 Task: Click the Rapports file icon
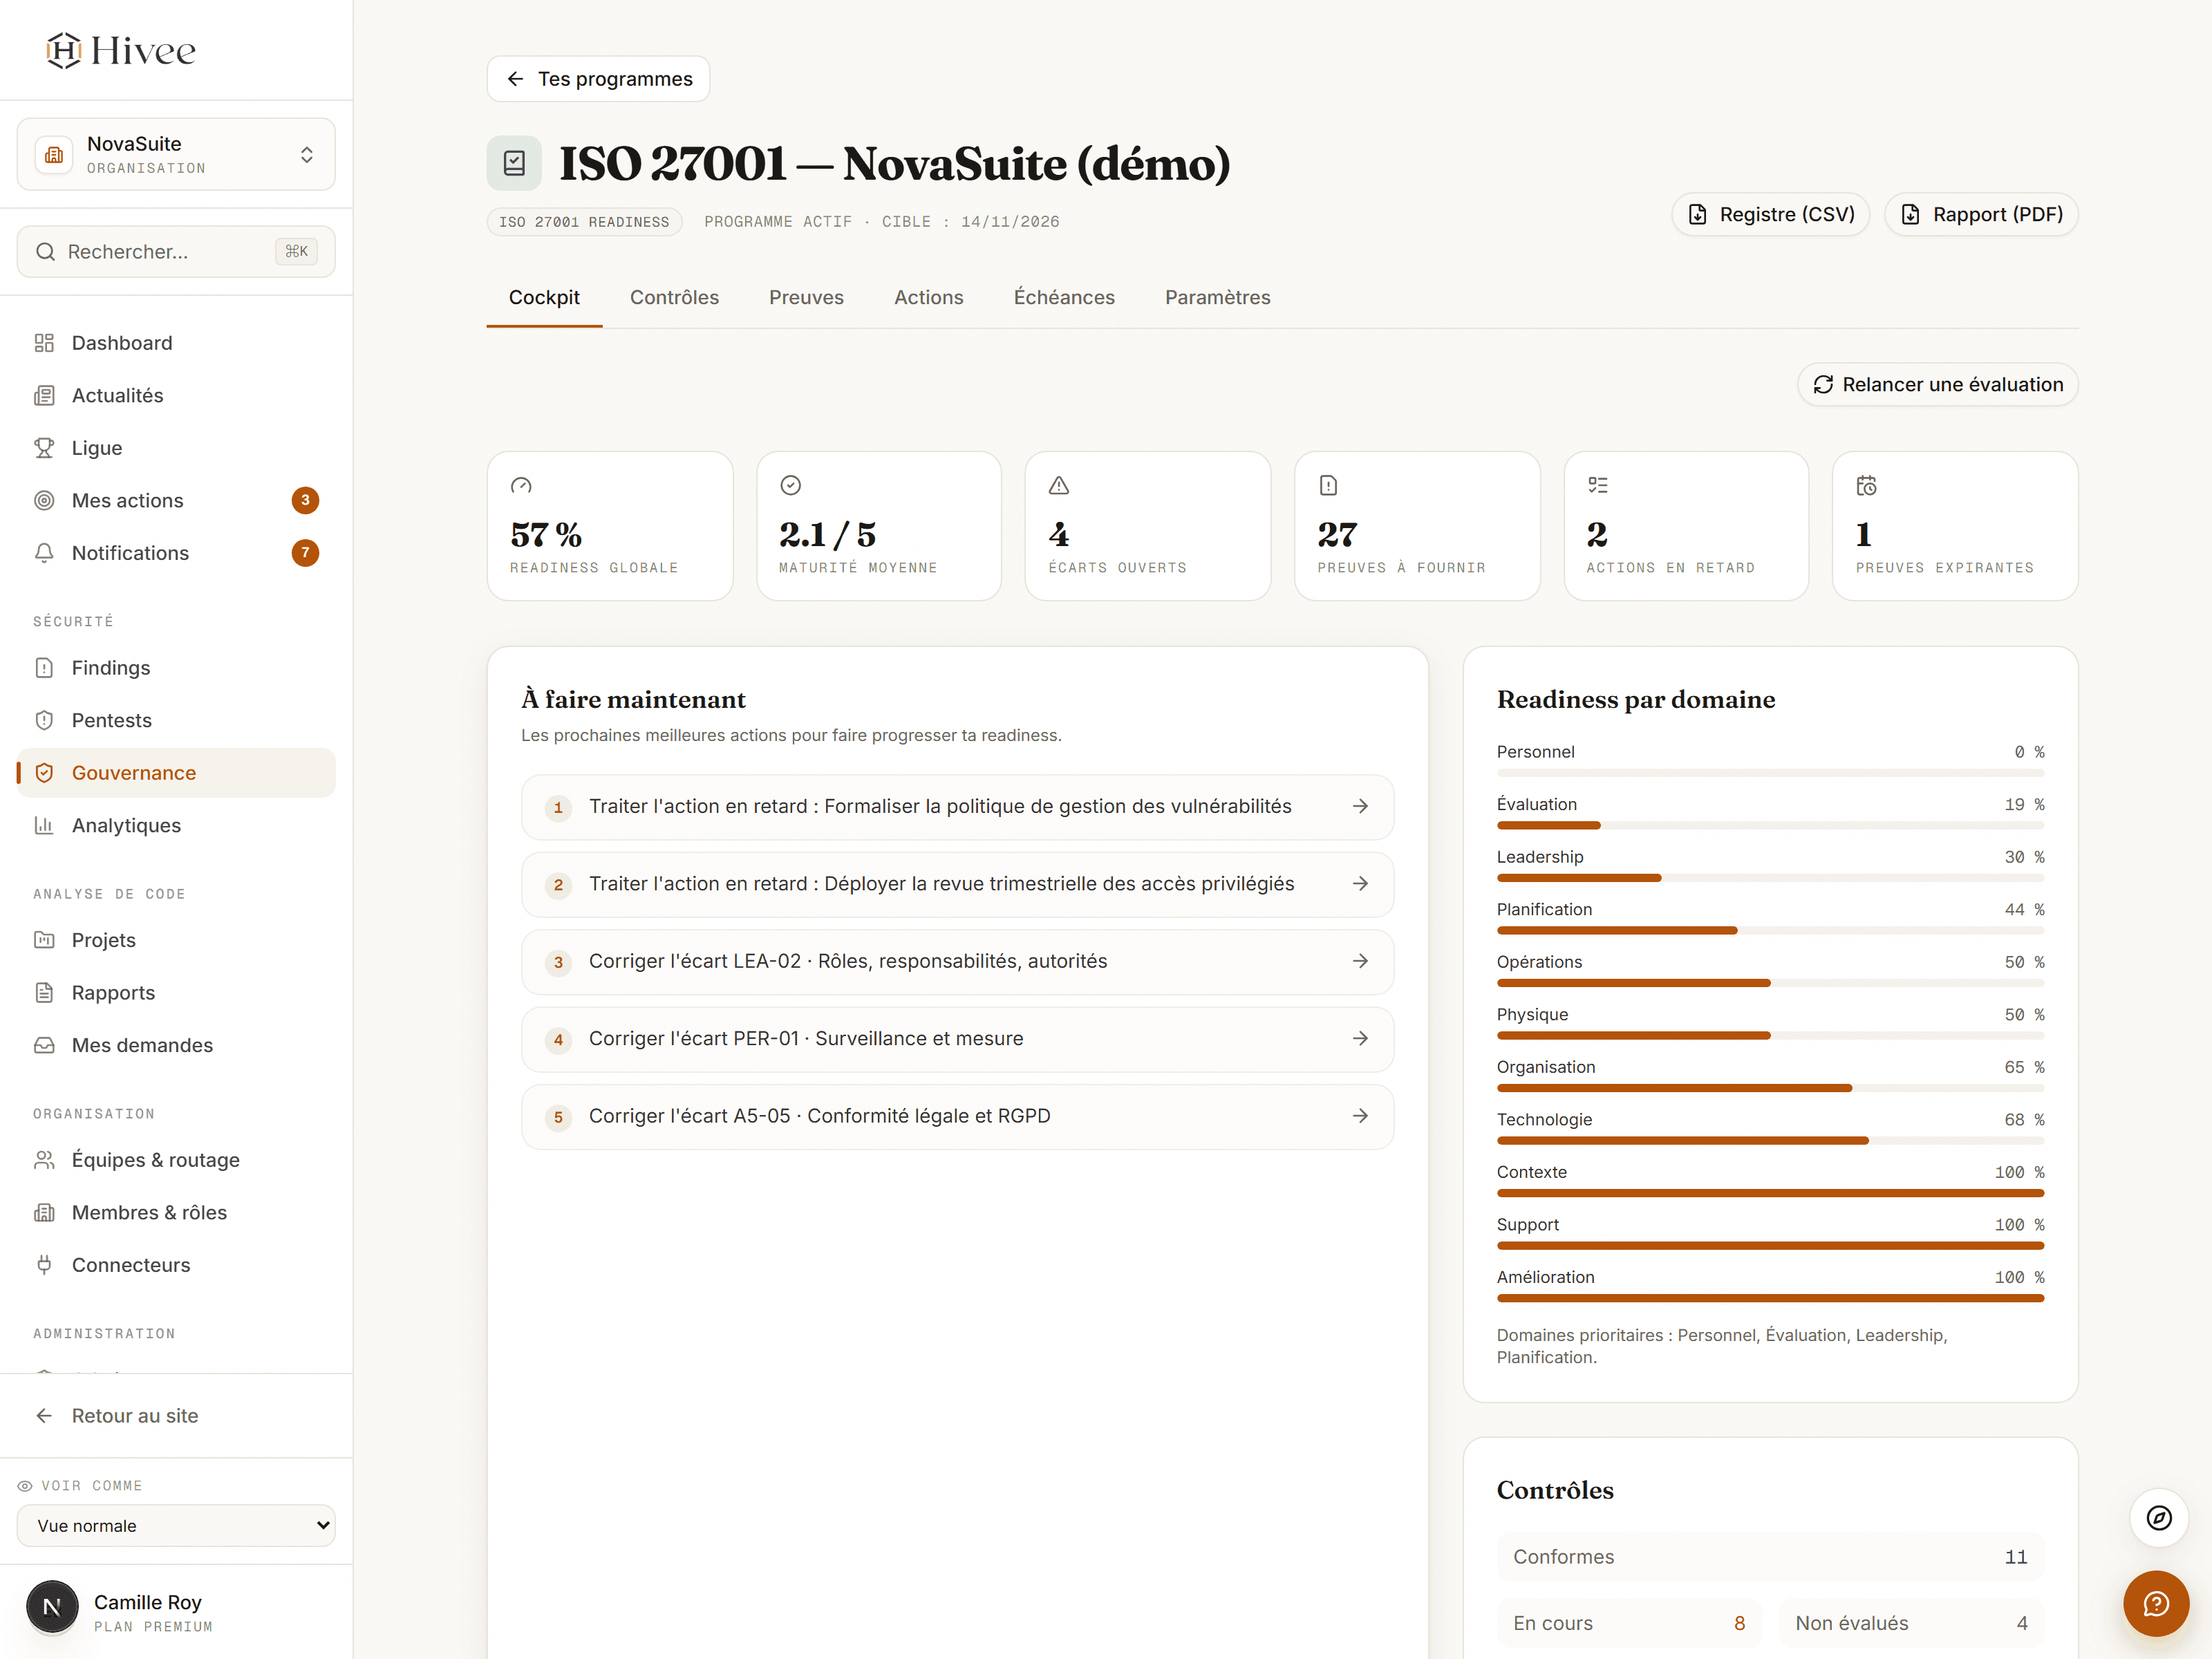coord(44,993)
